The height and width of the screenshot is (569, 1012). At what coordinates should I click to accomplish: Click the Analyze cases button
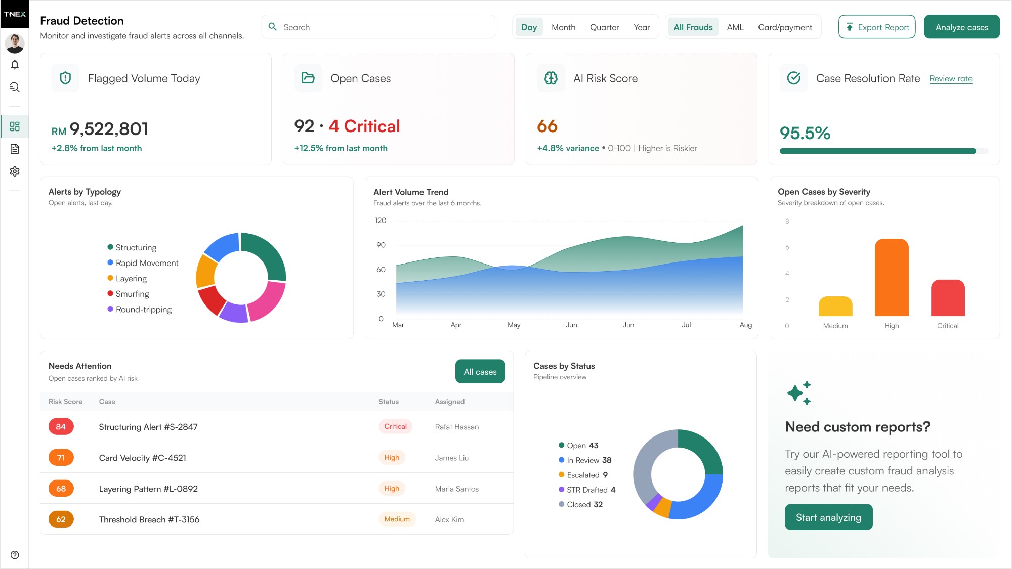point(961,27)
